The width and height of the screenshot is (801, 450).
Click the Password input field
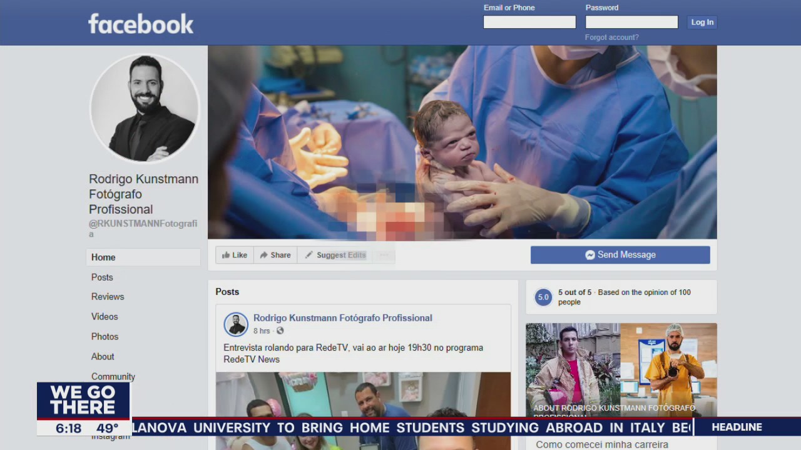[631, 22]
